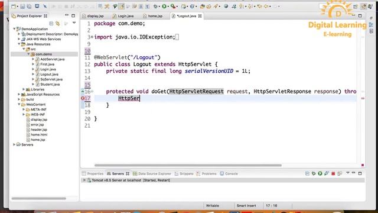This screenshot has width=378, height=213.
Task: Switch to the home.jsp editor tab
Action: coord(155,16)
